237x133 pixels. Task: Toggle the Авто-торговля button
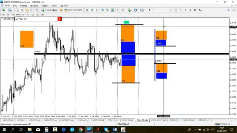73,10
